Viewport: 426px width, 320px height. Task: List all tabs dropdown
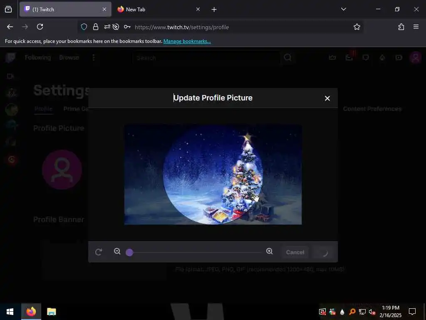[343, 9]
